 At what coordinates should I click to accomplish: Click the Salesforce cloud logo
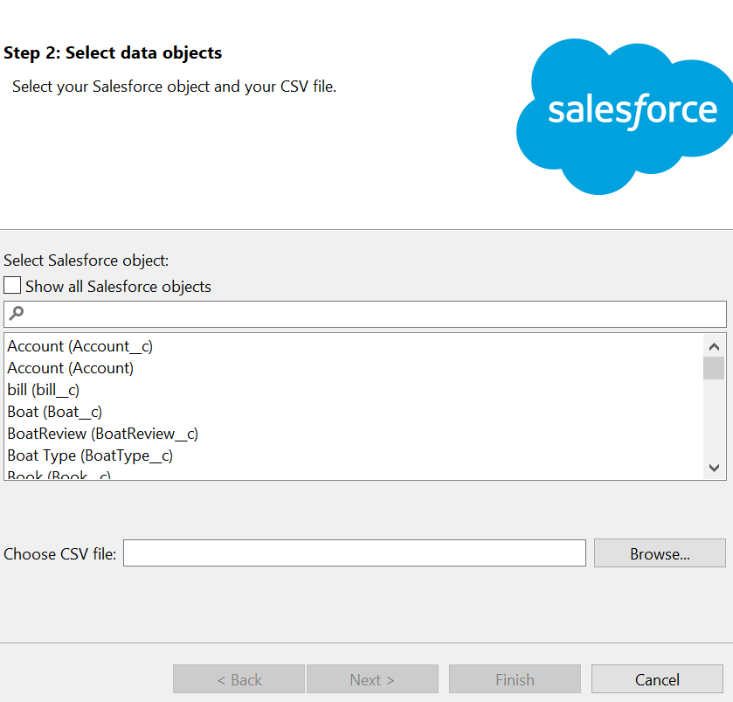pos(625,116)
